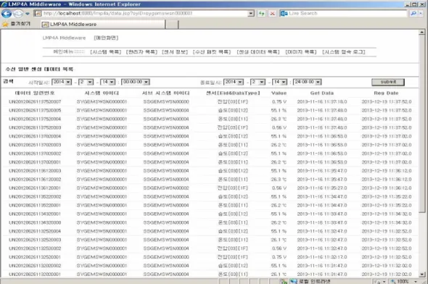This screenshot has height=284, width=428.
Task: Expand the start time 00:00:00 dropdown
Action: pyautogui.click(x=147, y=82)
